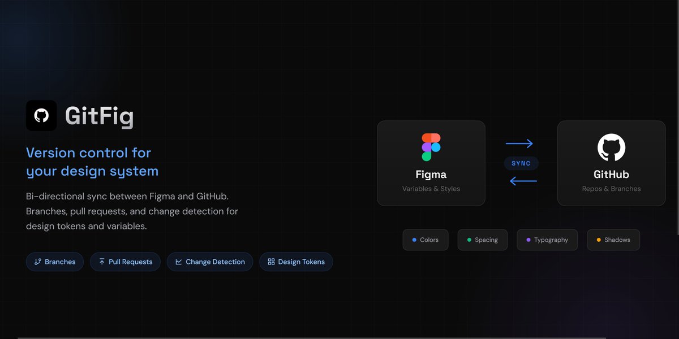
Task: Click the GitHub Repos & Branches card
Action: click(x=612, y=163)
